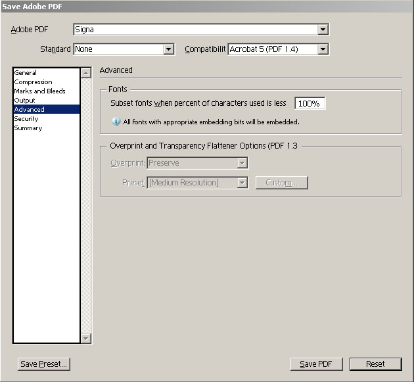Click the Fonts group heading
414x382 pixels.
coord(118,89)
